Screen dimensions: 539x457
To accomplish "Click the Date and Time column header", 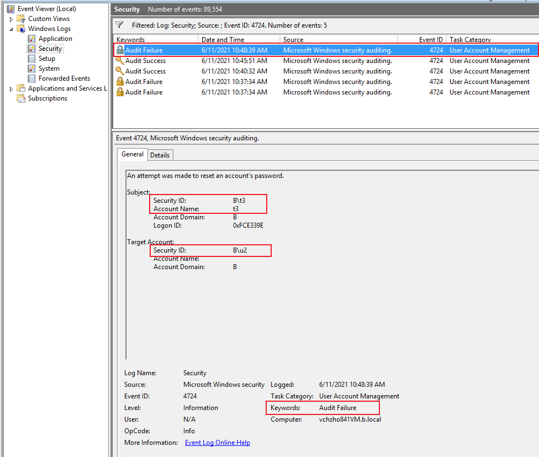I will click(x=221, y=39).
